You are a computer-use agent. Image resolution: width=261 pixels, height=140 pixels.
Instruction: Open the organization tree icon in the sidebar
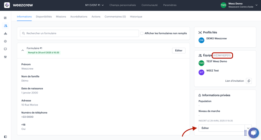(x=5, y=34)
